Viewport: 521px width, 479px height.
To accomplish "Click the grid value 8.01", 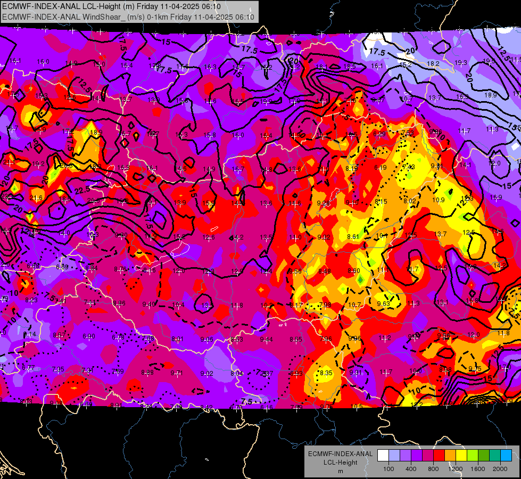I will (177, 338).
